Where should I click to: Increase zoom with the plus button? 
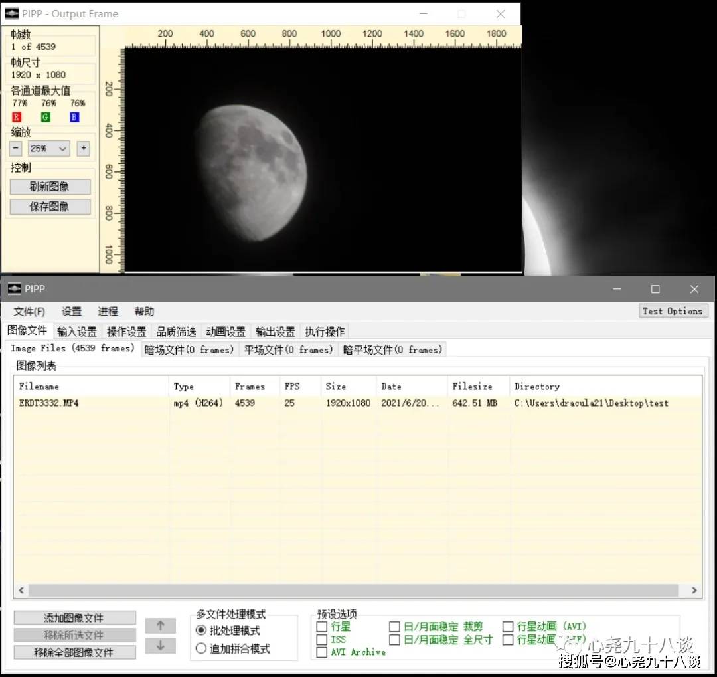pos(83,148)
